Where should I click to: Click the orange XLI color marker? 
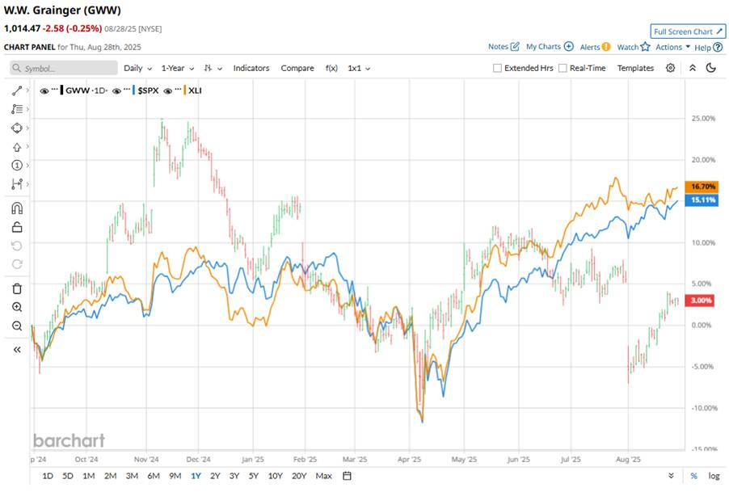coord(184,90)
